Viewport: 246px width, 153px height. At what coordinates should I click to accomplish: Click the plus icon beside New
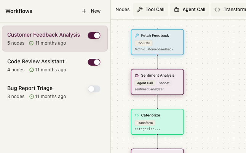pyautogui.click(x=84, y=11)
